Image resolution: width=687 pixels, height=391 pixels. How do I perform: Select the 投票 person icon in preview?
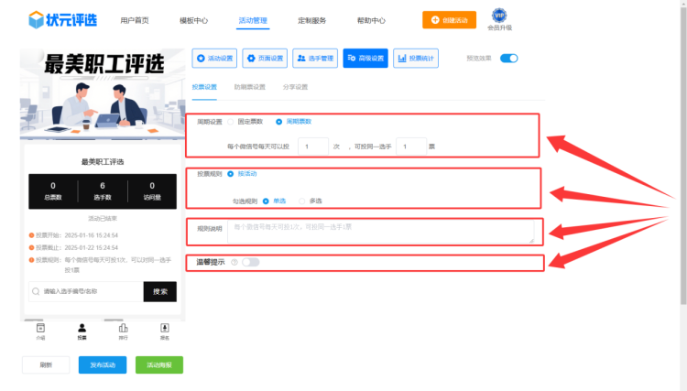(82, 329)
